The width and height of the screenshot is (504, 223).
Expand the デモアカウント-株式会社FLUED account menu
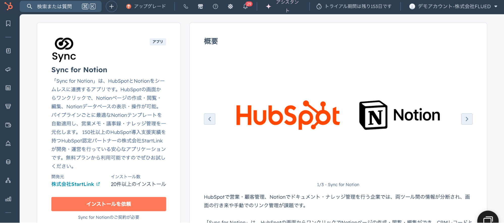point(453,6)
